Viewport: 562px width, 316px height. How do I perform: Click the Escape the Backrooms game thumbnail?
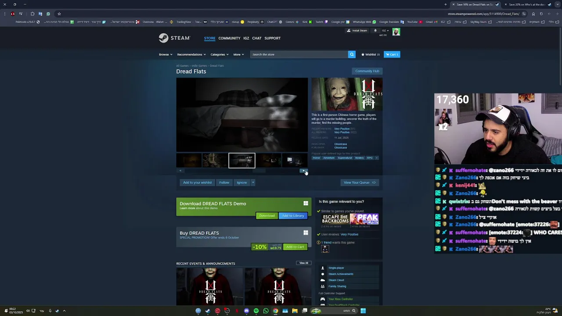coord(335,219)
